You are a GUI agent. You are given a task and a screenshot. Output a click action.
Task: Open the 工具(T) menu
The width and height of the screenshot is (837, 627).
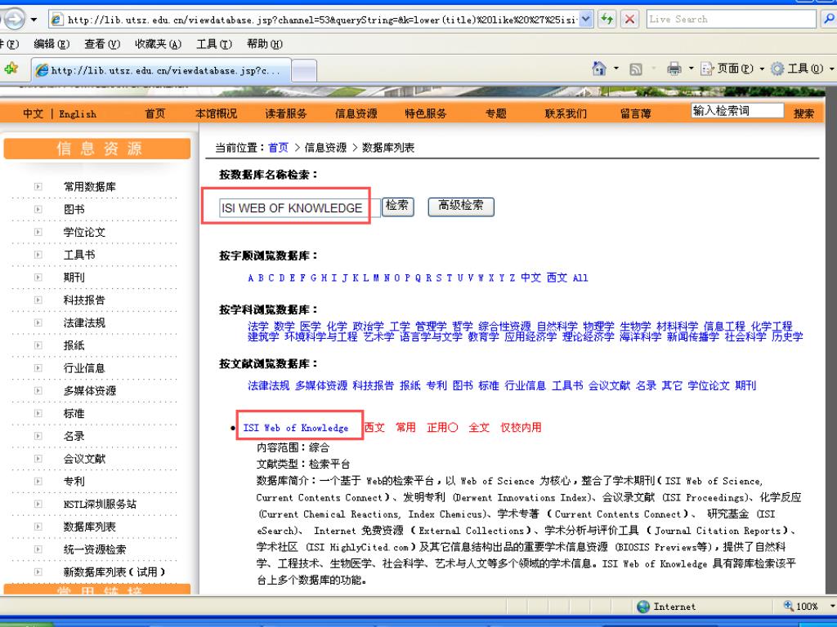click(214, 44)
